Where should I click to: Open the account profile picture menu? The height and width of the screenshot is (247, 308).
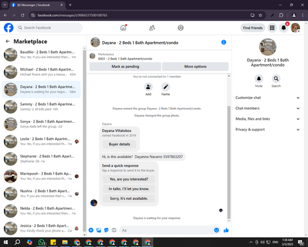(296, 28)
